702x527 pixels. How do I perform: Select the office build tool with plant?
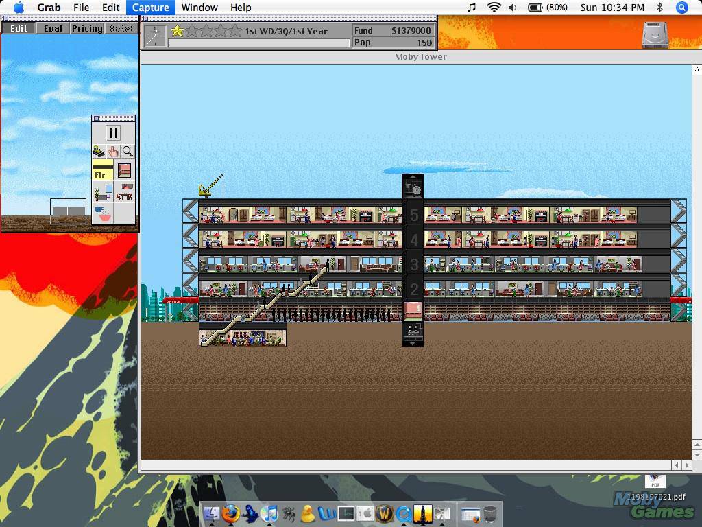click(x=103, y=192)
